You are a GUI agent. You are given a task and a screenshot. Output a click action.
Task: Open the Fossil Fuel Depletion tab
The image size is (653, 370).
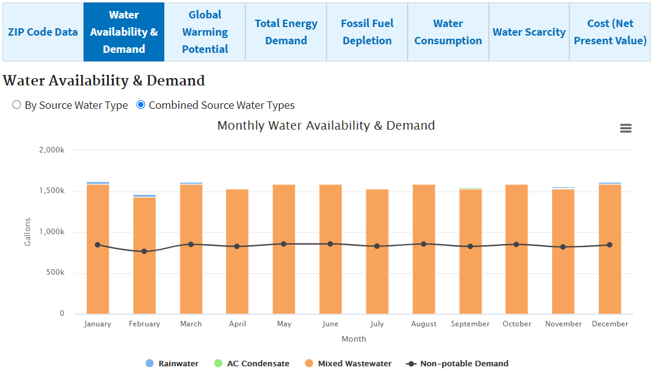[367, 32]
